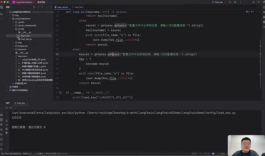Open the Project tool window folder icon
This screenshot has height=156, width=265.
(2, 7)
